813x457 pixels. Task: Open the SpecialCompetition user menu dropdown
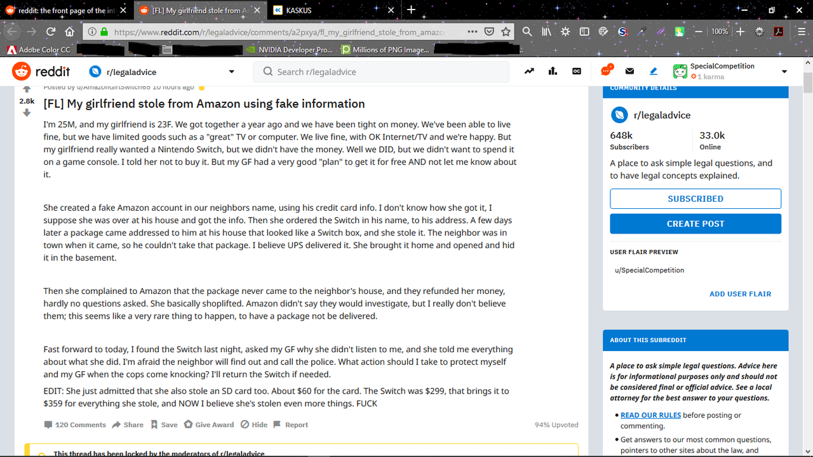tap(784, 72)
